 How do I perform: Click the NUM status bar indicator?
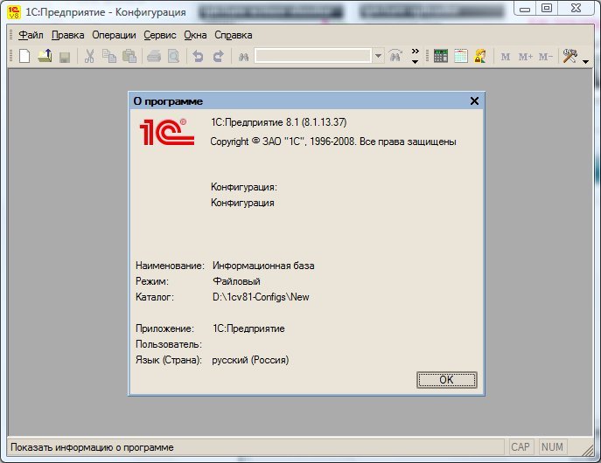(x=552, y=447)
